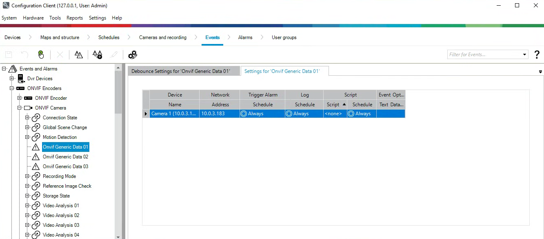Open the compound events triangle icon
544x239 pixels.
tap(79, 55)
